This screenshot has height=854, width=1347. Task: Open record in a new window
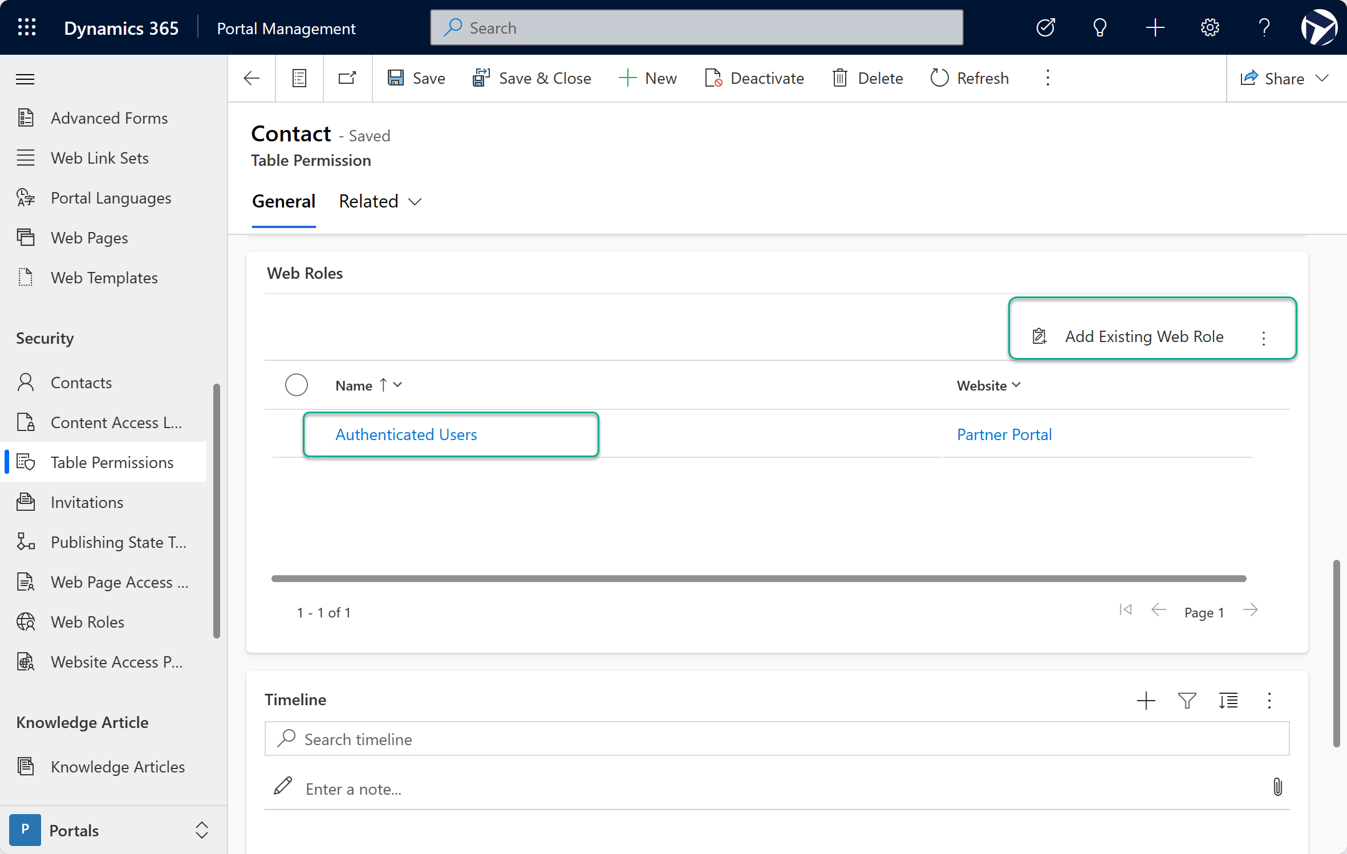pyautogui.click(x=347, y=78)
